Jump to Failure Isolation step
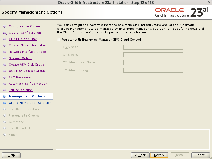 pos(21,90)
